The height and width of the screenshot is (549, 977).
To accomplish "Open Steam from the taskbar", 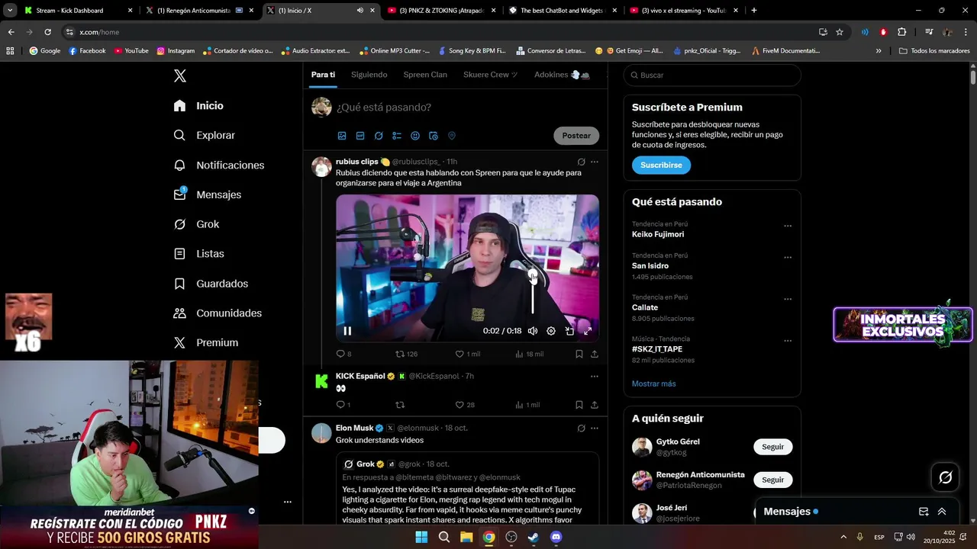I will [534, 537].
